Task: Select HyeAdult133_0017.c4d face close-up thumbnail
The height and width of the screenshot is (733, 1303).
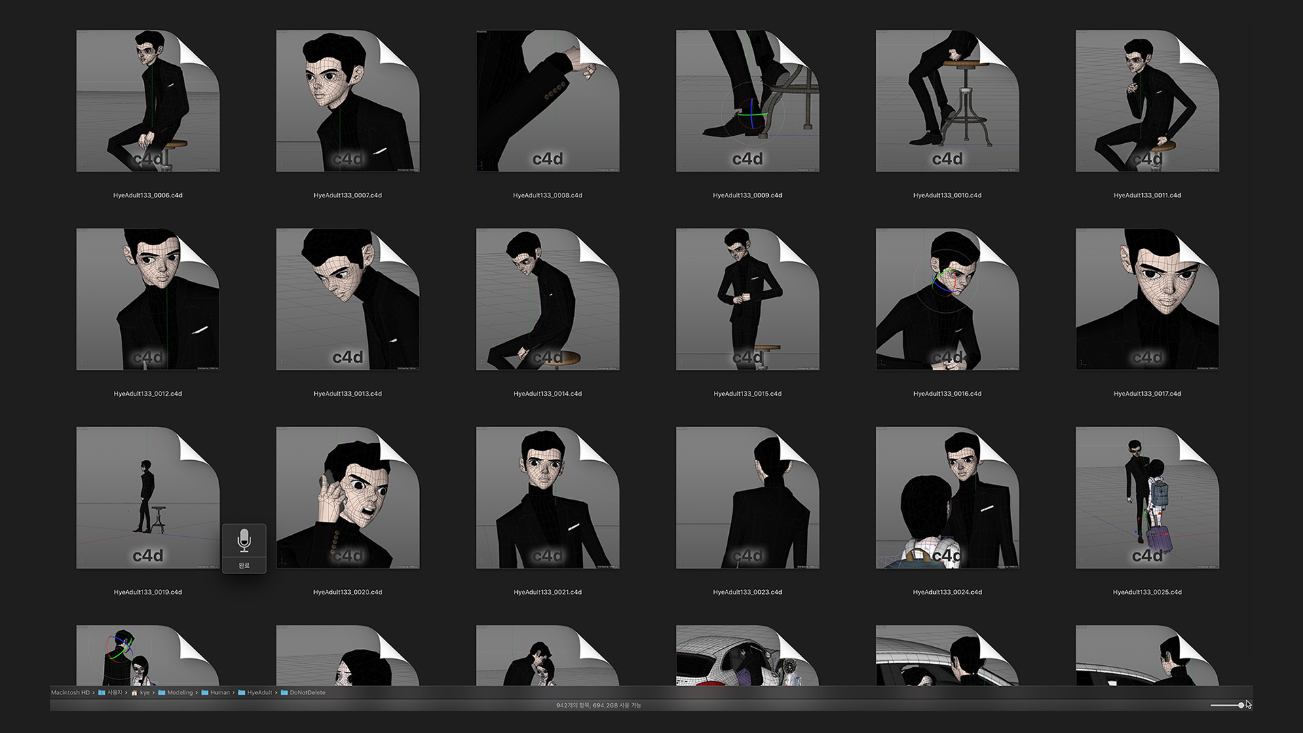Action: (x=1147, y=299)
